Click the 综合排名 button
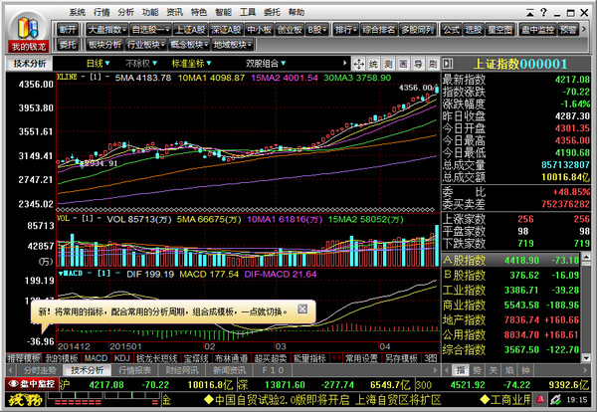Image resolution: width=597 pixels, height=412 pixels. coord(378,29)
